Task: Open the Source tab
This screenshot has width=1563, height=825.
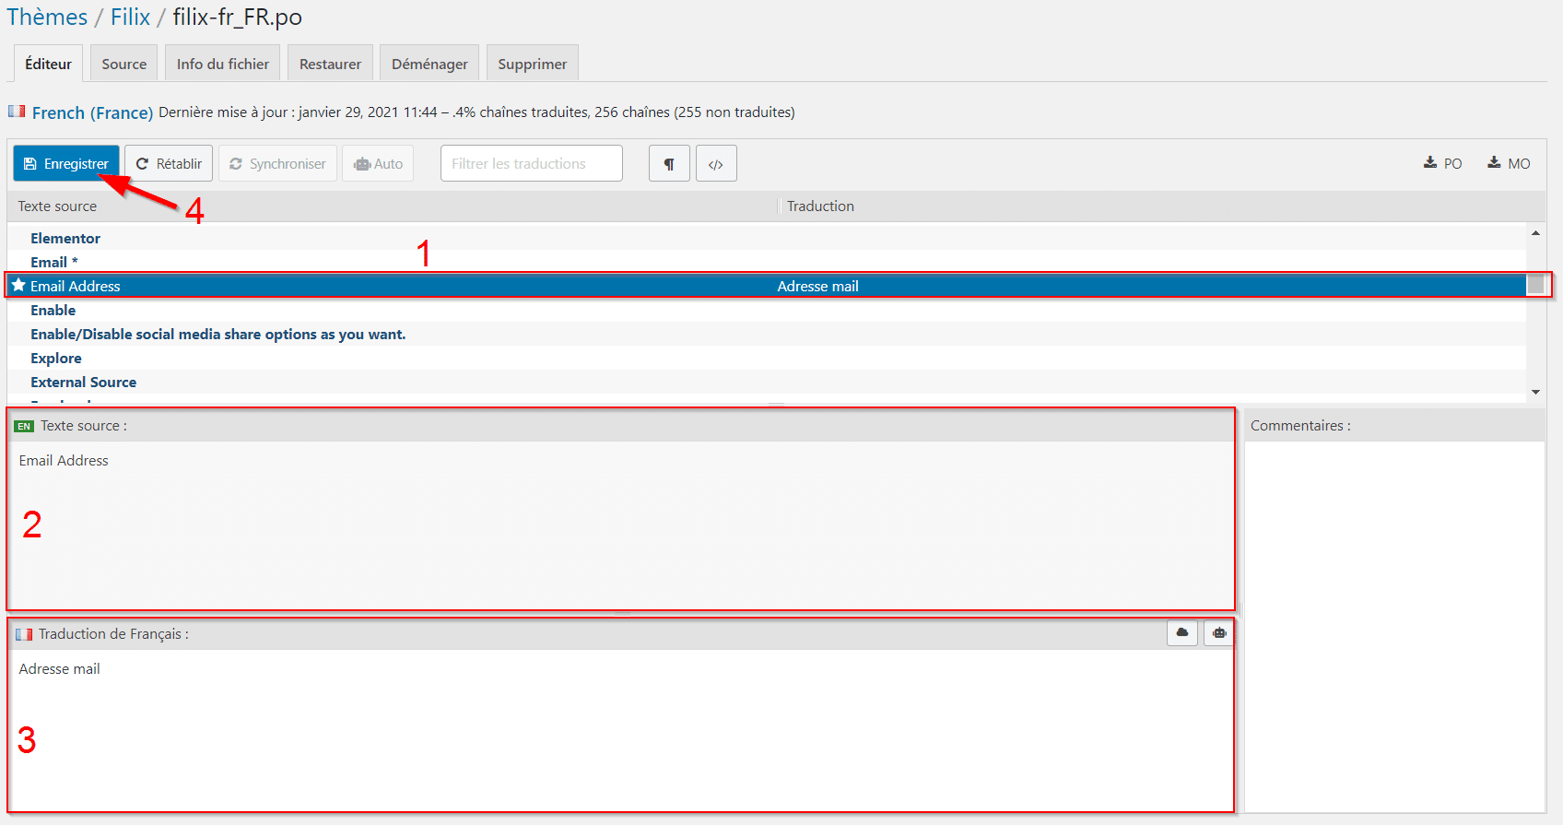Action: [x=123, y=64]
